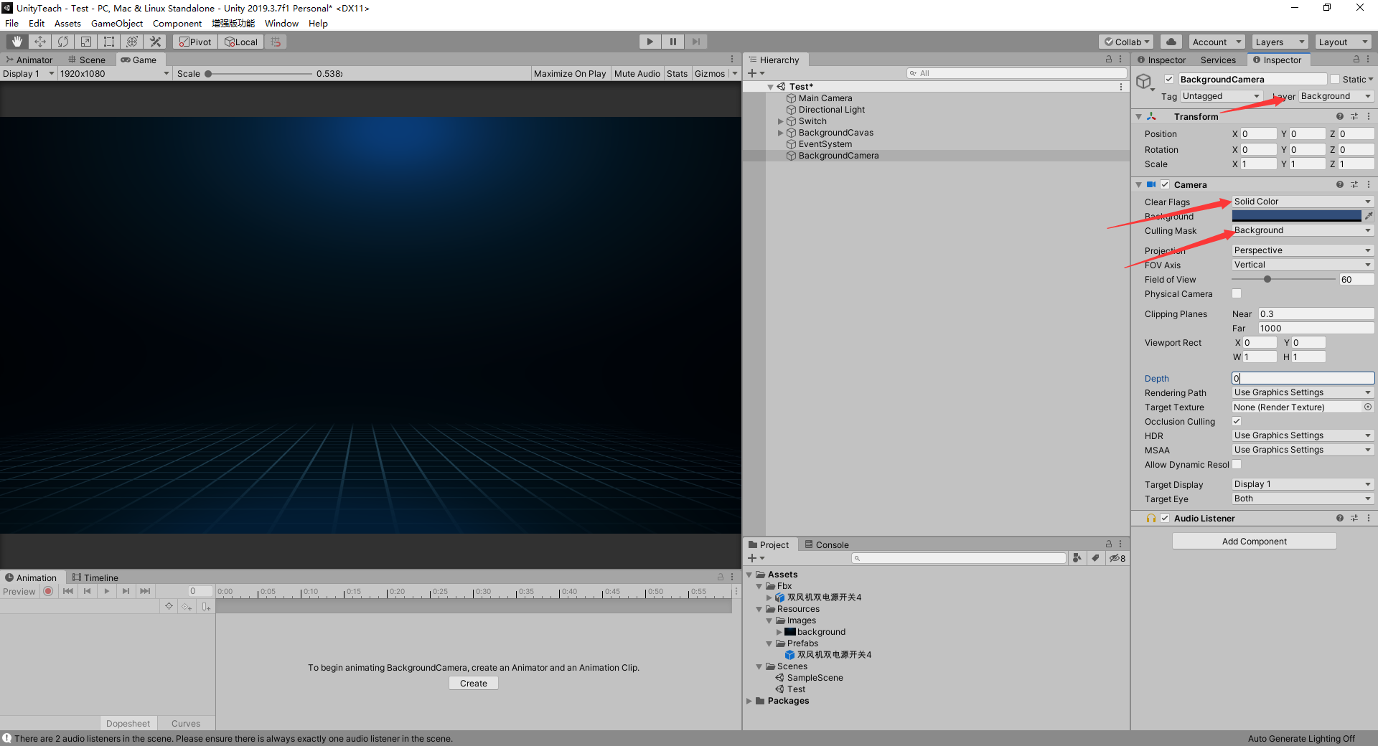Disable the Audio Listener component checkbox
Viewport: 1378px width, 746px height.
click(1165, 518)
